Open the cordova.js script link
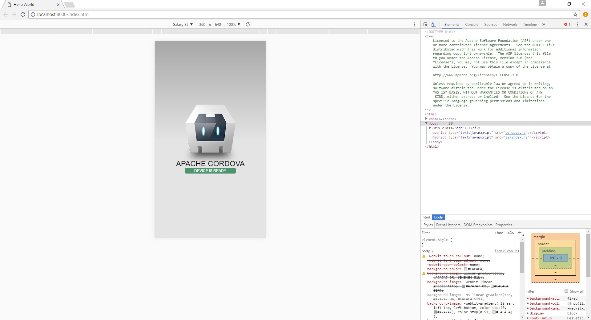 (515, 133)
